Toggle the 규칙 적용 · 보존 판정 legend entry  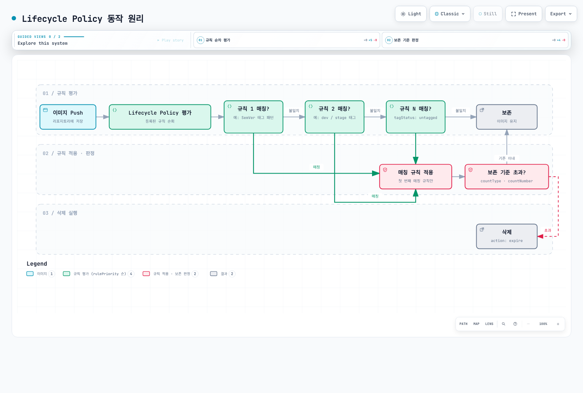170,274
